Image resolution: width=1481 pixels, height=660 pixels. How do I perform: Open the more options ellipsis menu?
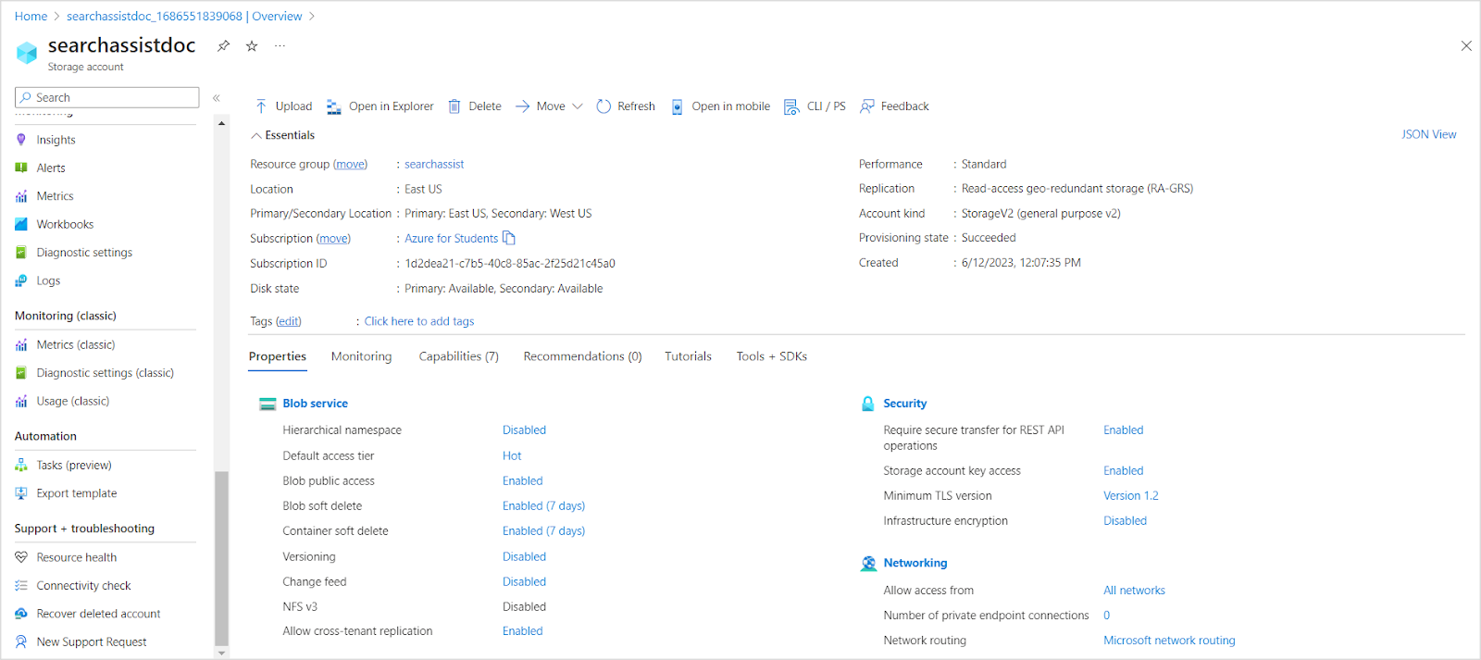point(280,46)
